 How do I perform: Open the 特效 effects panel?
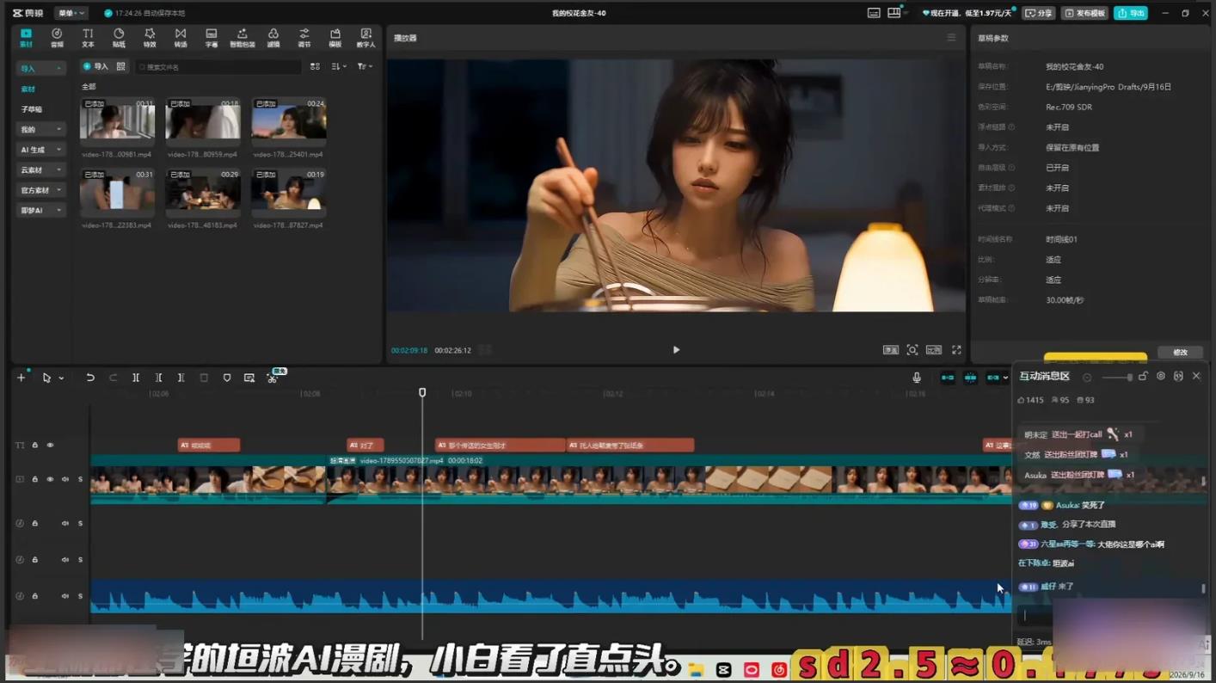click(x=150, y=38)
